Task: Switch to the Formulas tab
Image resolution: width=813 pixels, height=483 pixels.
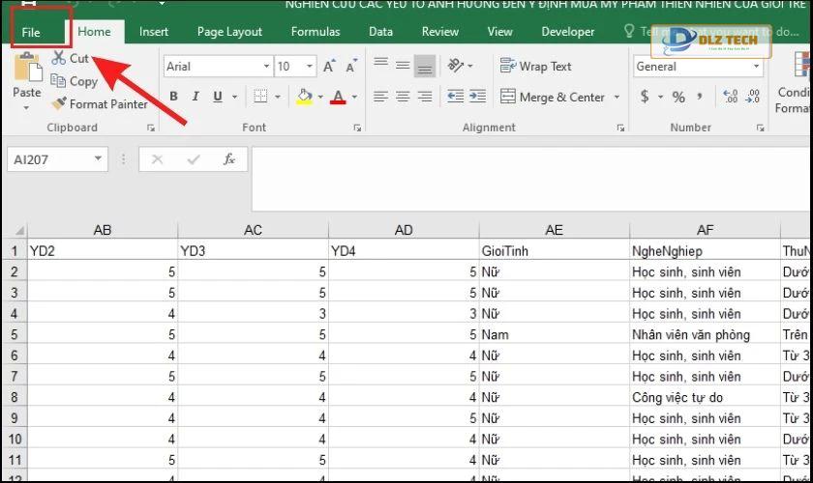Action: coord(316,32)
